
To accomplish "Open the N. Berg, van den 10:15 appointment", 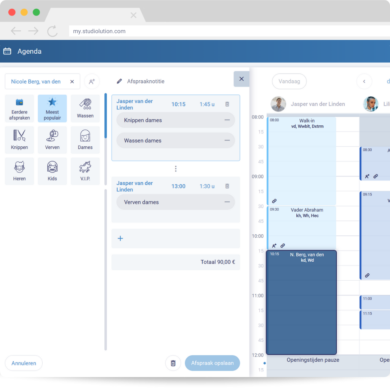I will point(302,302).
